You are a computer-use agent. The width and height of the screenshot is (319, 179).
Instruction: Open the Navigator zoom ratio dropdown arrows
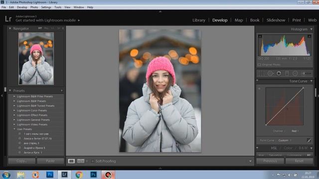[63, 28]
